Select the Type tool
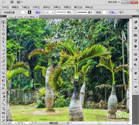 pyautogui.click(x=3, y=42)
